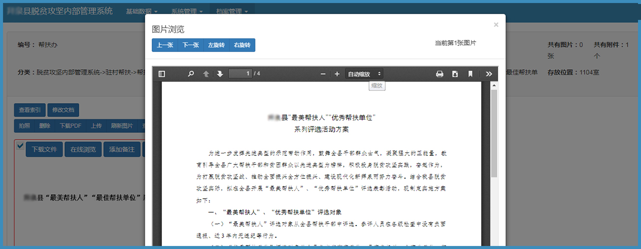The width and height of the screenshot is (641, 249).
Task: Click the PDF vertical scrollbar thumb
Action: point(494,133)
